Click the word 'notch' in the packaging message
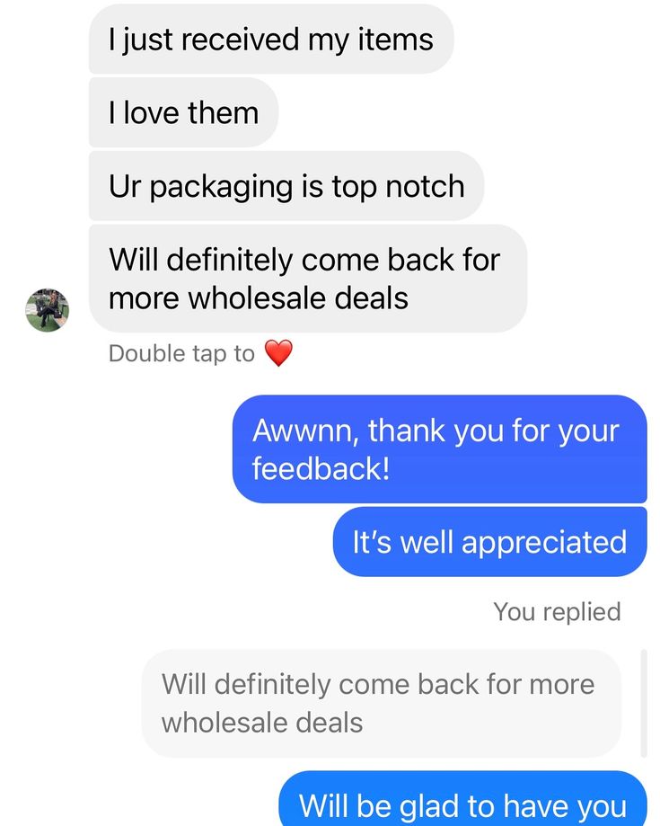 coord(425,186)
